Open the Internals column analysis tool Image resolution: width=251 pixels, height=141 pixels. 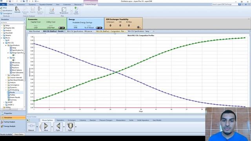(17, 10)
